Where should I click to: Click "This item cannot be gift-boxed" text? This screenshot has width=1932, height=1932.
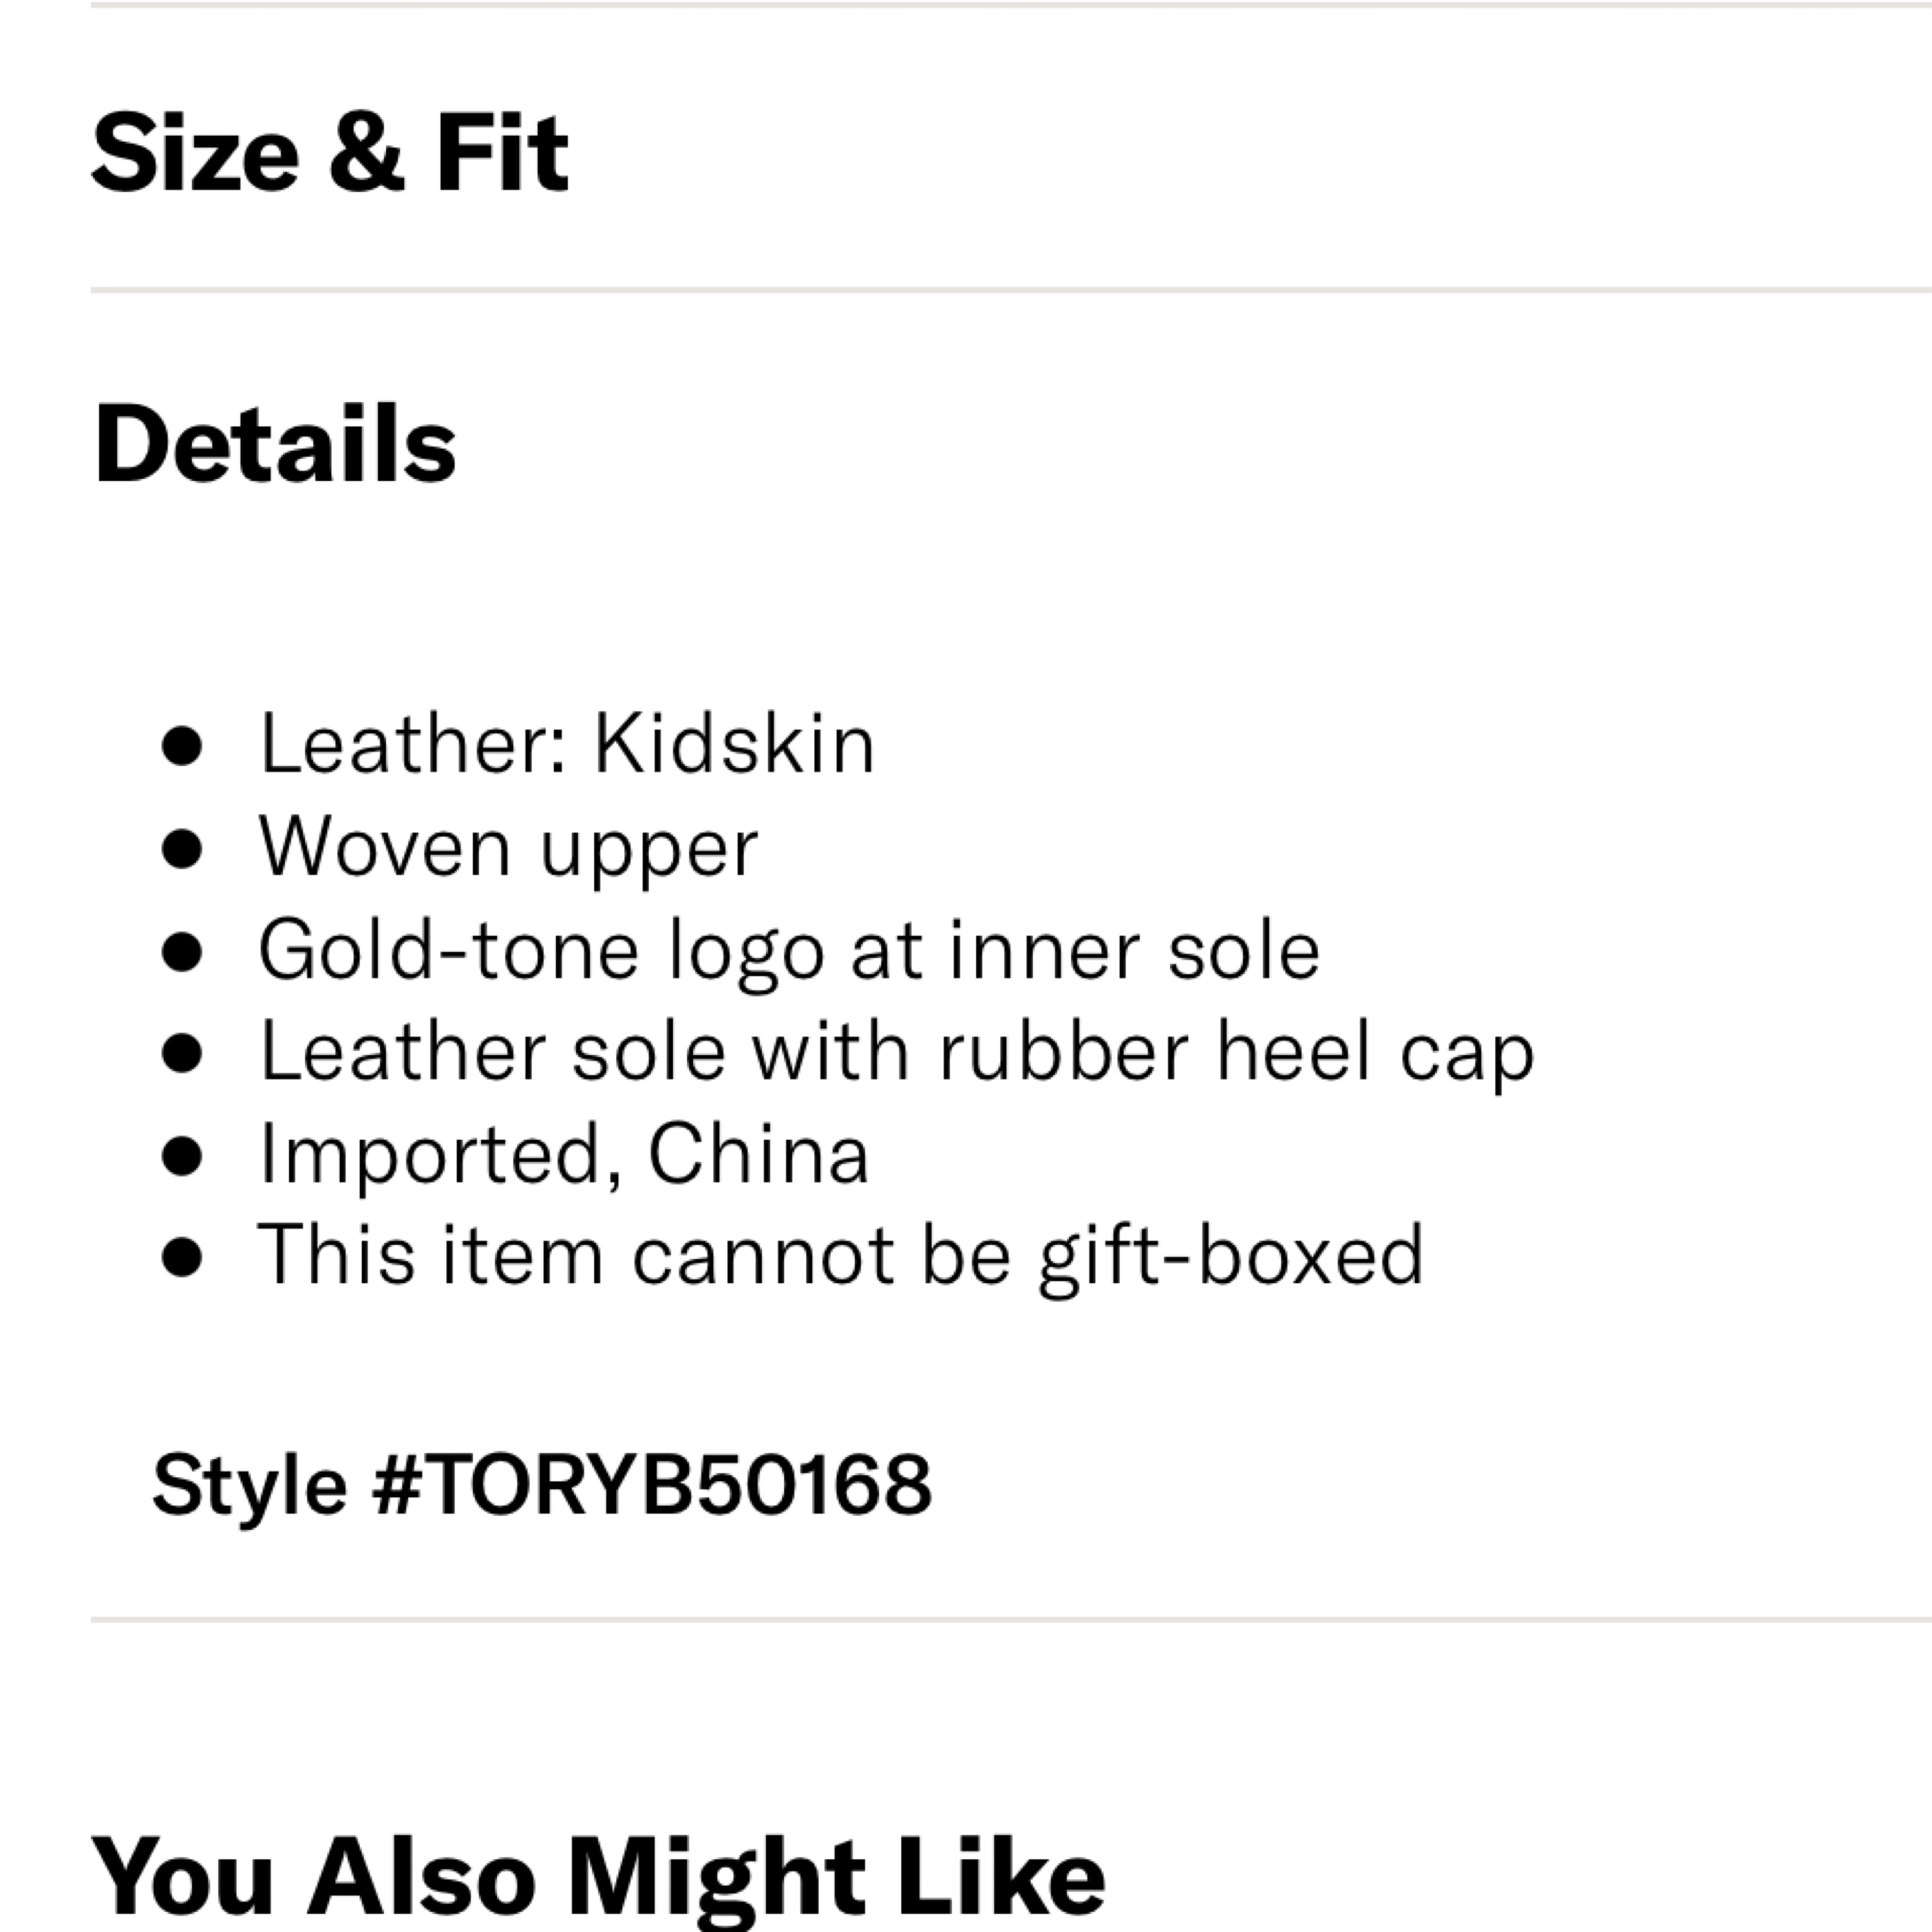pyautogui.click(x=840, y=1256)
